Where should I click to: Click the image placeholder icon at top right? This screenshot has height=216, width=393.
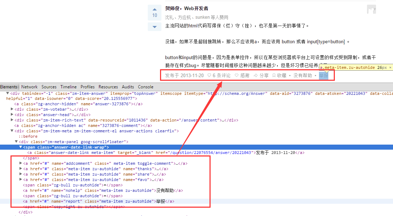[371, 9]
